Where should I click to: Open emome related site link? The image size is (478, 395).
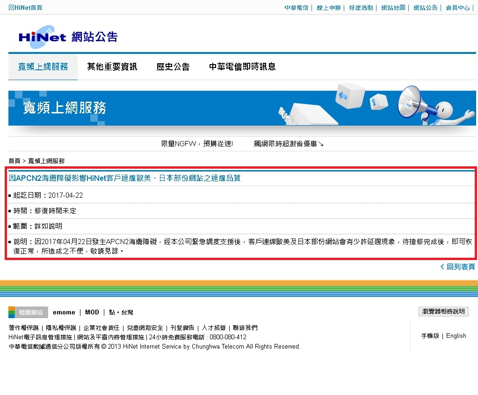click(64, 312)
